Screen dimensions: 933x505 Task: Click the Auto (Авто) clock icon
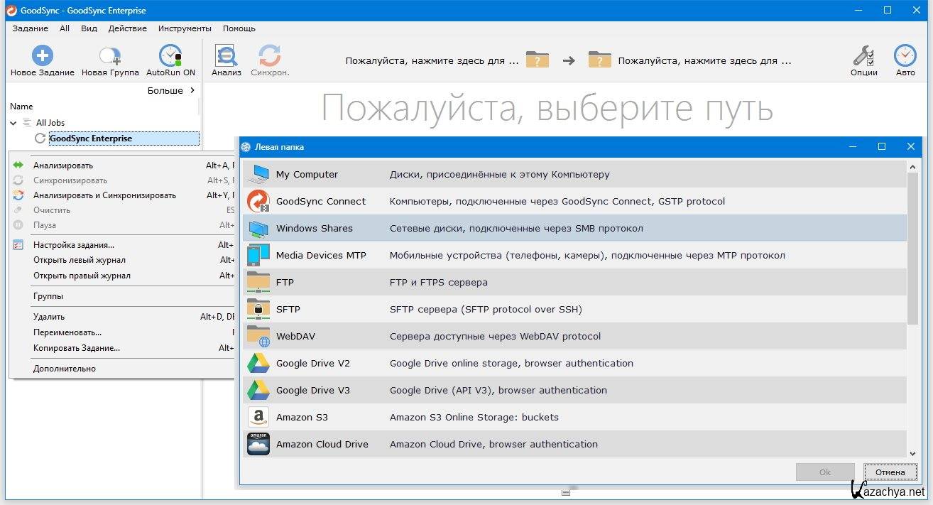pos(905,56)
